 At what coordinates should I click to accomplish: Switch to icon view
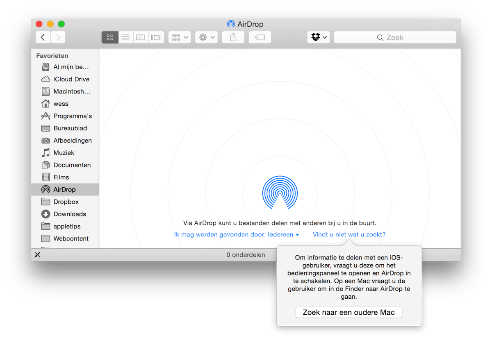[110, 37]
